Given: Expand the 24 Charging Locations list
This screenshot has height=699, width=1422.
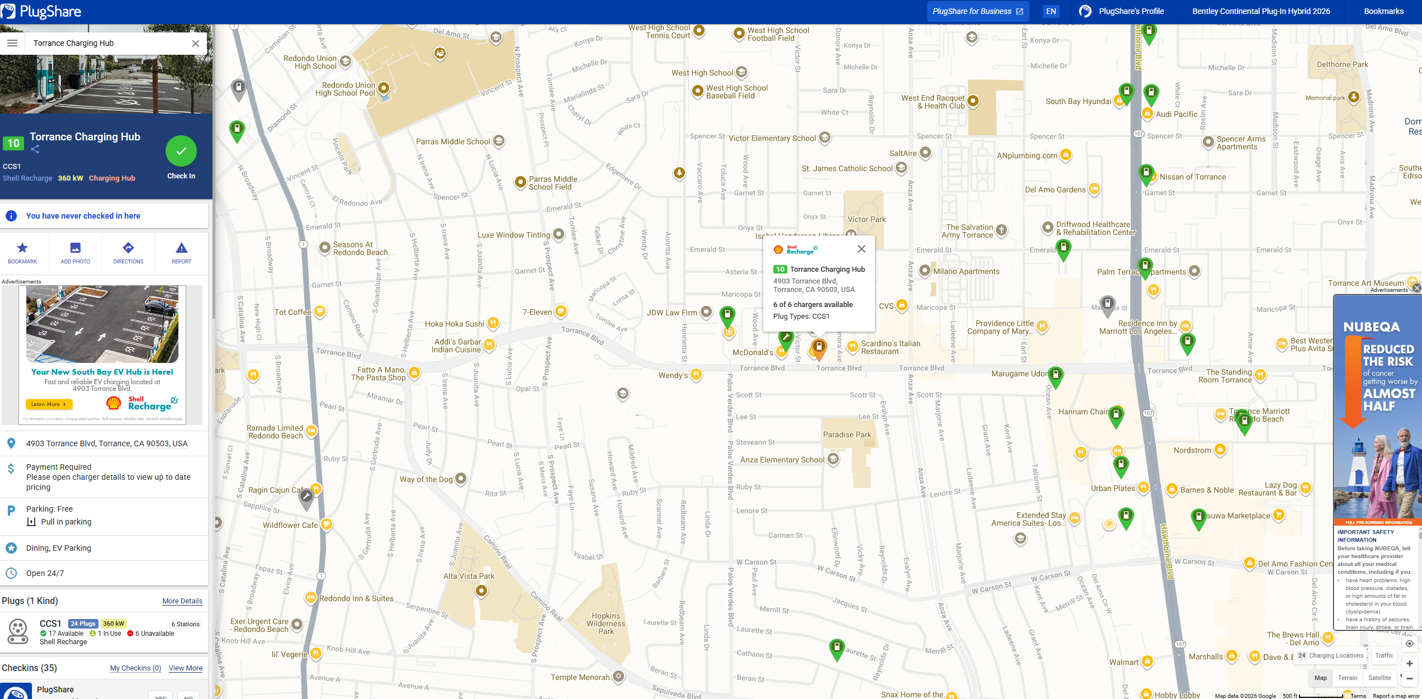Looking at the screenshot, I should (1330, 655).
